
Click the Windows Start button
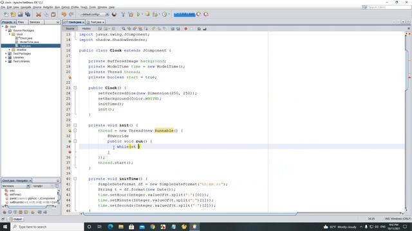[x=5, y=227]
